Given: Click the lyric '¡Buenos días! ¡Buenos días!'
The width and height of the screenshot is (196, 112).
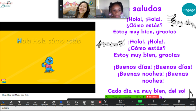Looking at the screenshot, I should (153, 67).
